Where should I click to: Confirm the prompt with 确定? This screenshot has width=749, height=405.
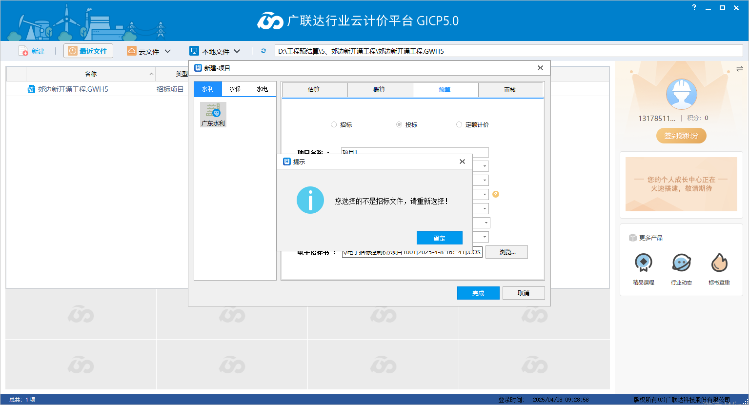point(440,238)
